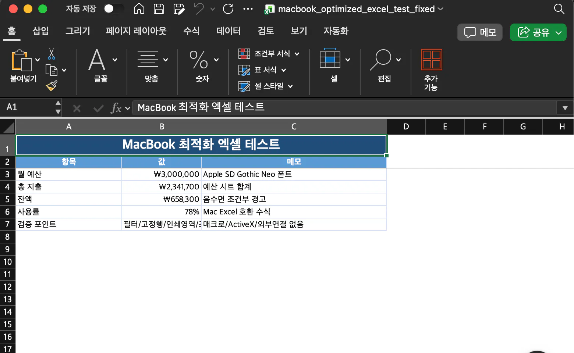Click the Save floppy disk icon
The image size is (574, 353).
[x=159, y=8]
